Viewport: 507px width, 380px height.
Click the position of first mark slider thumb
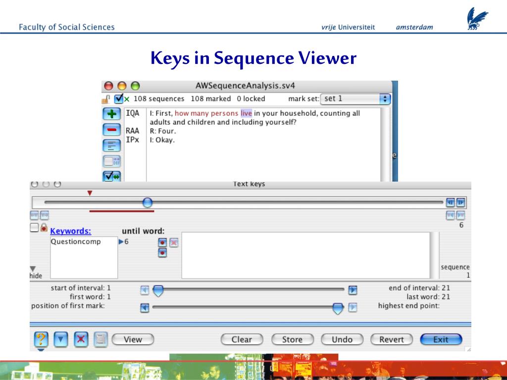coord(338,308)
